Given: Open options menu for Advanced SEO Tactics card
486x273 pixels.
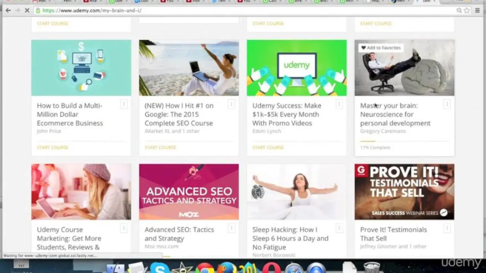Looking at the screenshot, I should (x=231, y=228).
